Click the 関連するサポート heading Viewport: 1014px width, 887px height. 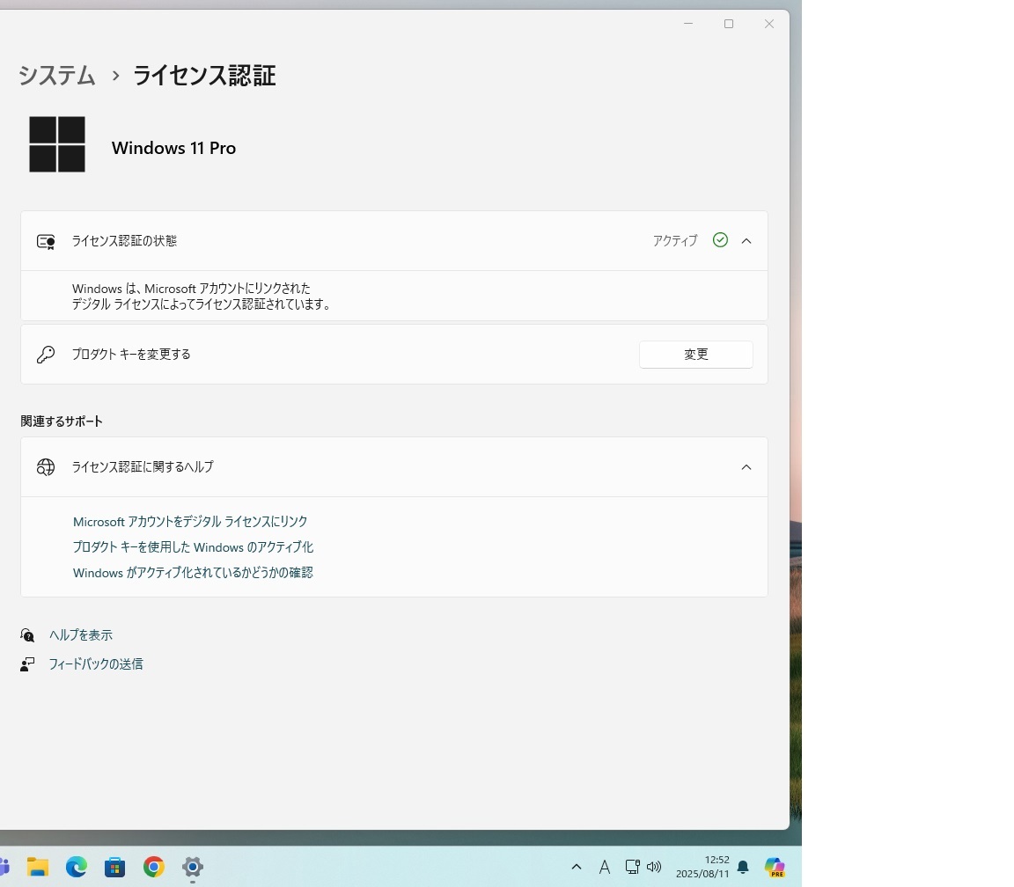62,422
